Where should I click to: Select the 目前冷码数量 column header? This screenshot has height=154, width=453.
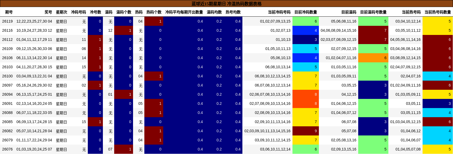(x=305, y=12)
